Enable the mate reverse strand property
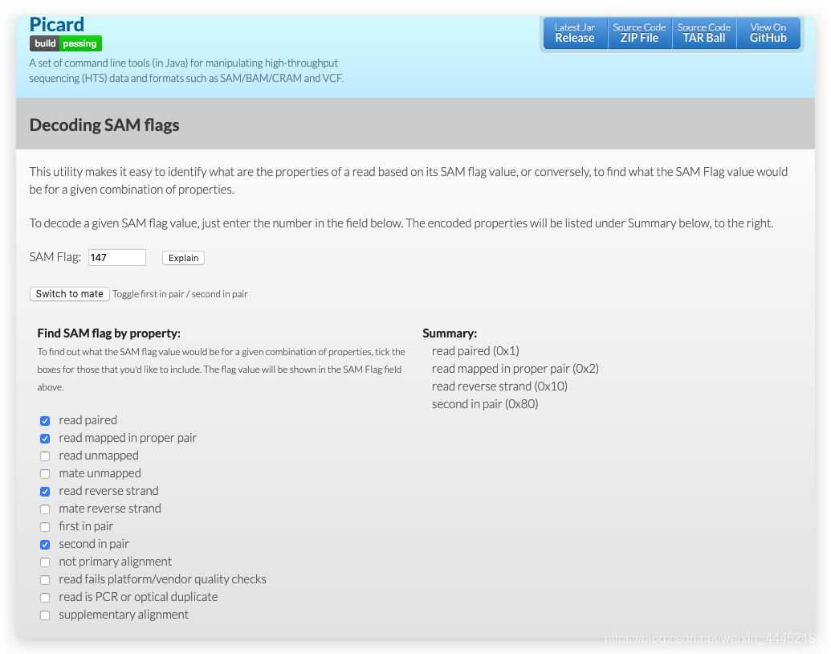 click(45, 509)
